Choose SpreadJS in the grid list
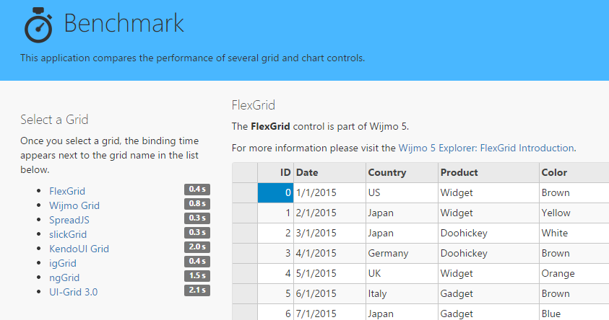The height and width of the screenshot is (320, 609). [x=69, y=220]
